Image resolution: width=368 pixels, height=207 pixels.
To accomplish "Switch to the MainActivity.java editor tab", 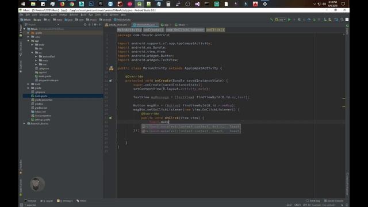I will (145, 25).
